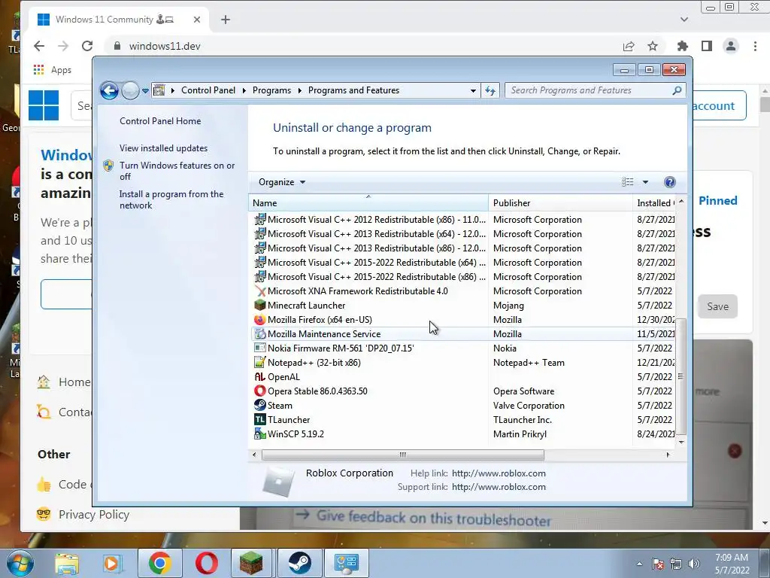Sort the list by the Publisher column
Viewport: 770px width, 578px height.
tap(560, 203)
